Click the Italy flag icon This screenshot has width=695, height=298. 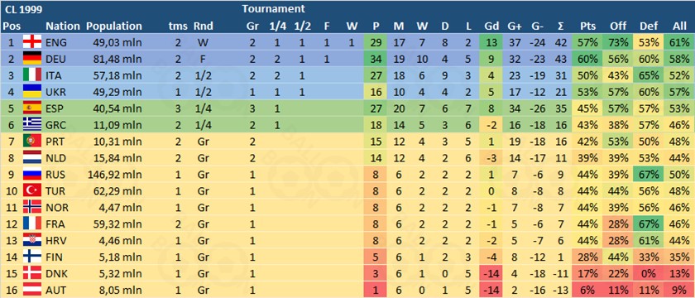pos(31,75)
